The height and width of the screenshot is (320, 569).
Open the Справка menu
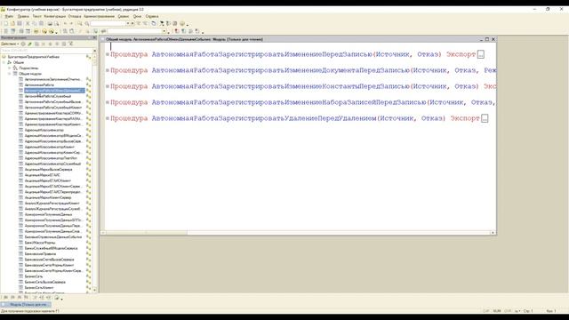click(152, 16)
